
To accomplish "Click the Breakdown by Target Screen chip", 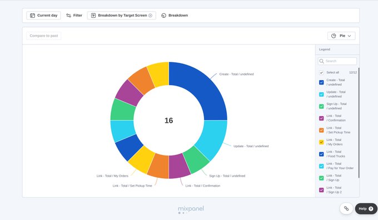I will tap(122, 16).
